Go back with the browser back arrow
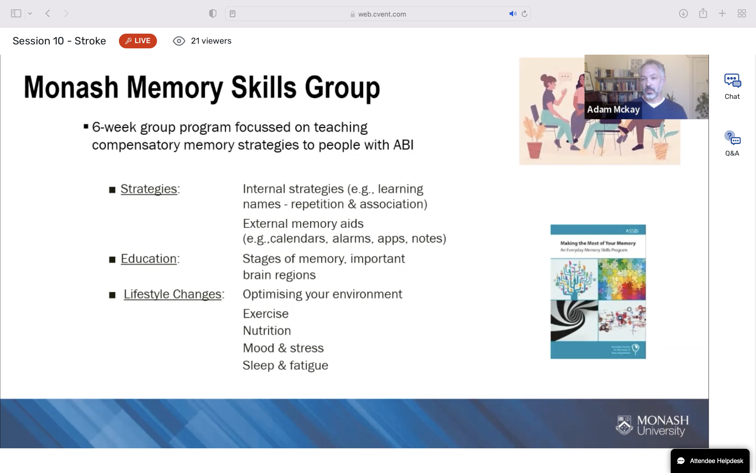The image size is (756, 473). click(48, 13)
